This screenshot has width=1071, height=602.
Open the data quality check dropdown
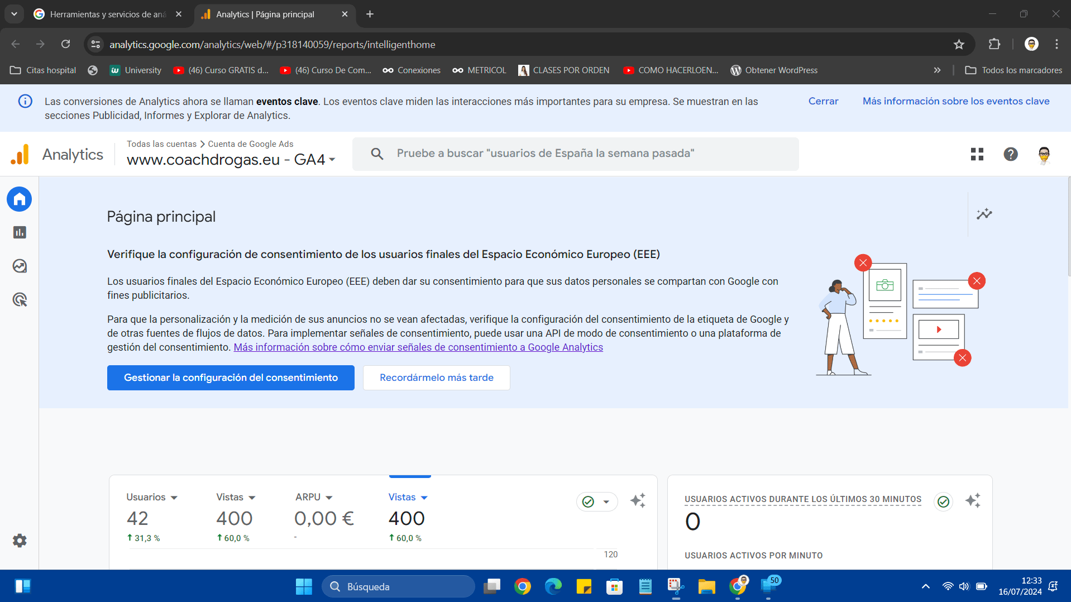coord(597,501)
